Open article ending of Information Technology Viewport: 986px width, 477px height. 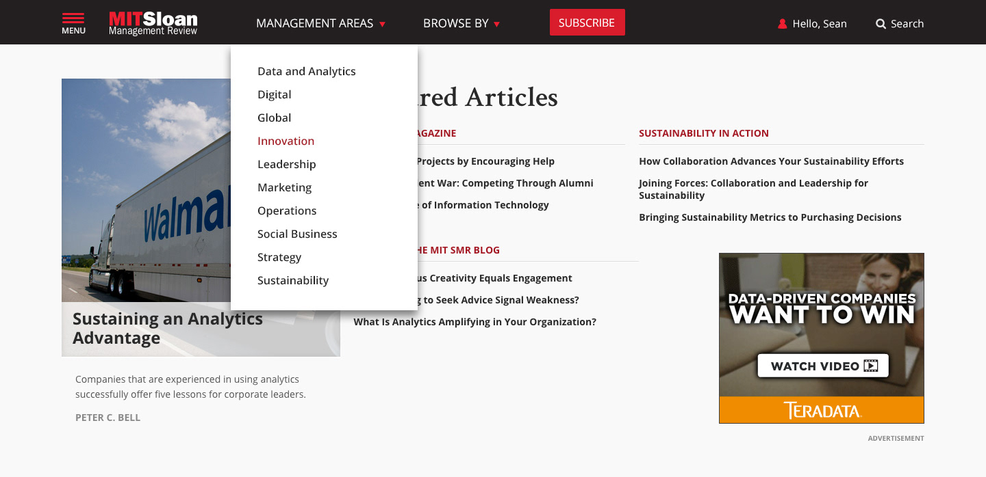[483, 205]
